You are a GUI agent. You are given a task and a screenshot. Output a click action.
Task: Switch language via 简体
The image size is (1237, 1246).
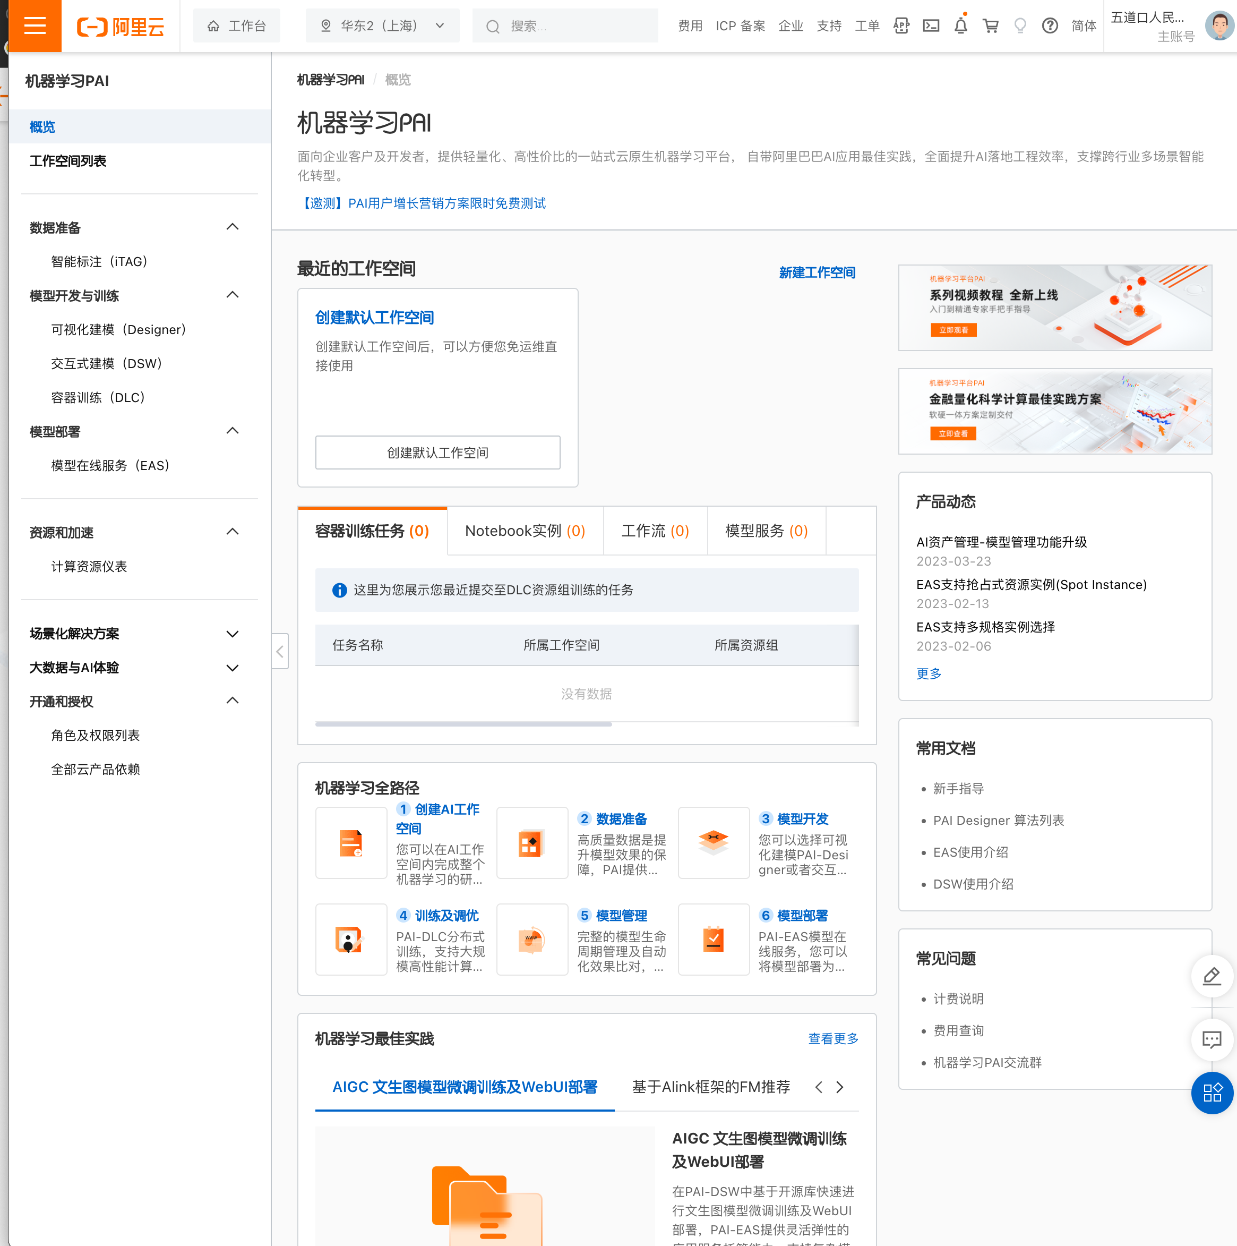pyautogui.click(x=1084, y=26)
